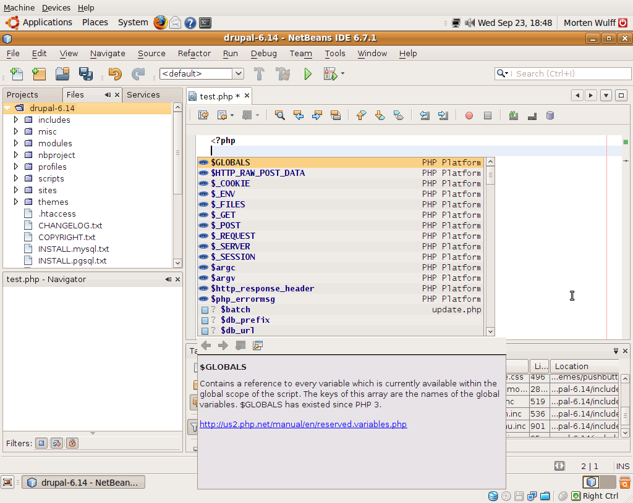
Task: Build the main project (hammer icon)
Action: (x=259, y=74)
